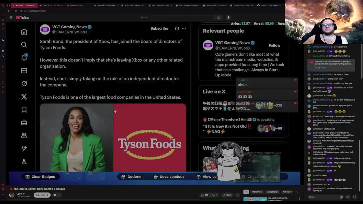Reload the page with the browser refresh icon
363x204 pixels.
[x=16, y=11]
